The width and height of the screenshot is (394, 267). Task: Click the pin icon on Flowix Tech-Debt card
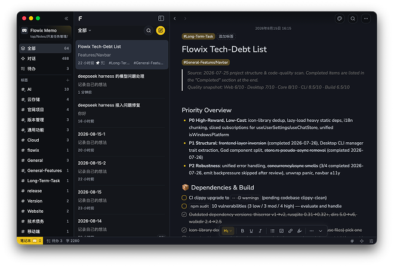coord(98,63)
